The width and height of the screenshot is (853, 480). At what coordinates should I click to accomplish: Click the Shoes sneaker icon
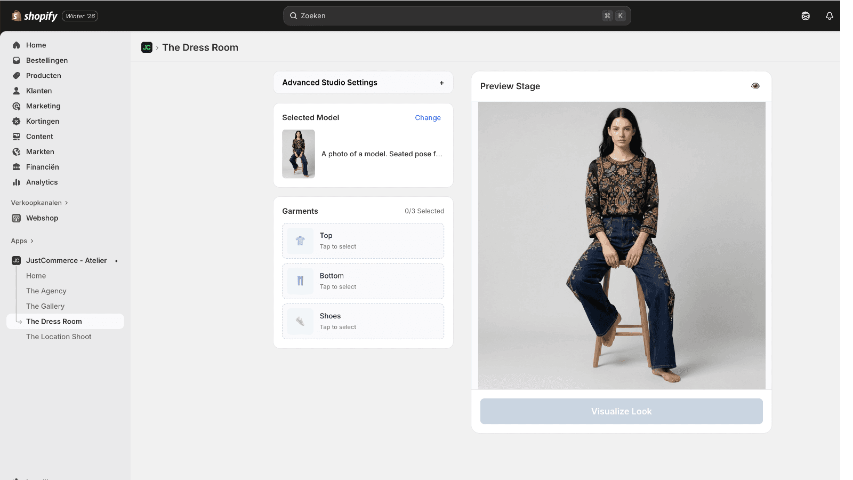300,321
